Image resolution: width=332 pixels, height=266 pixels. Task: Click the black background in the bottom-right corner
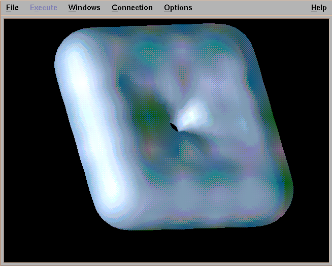pos(310,244)
